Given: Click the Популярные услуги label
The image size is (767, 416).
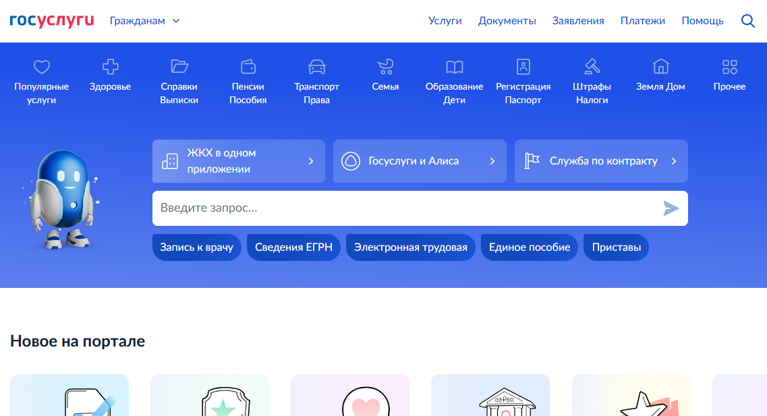Looking at the screenshot, I should [42, 93].
